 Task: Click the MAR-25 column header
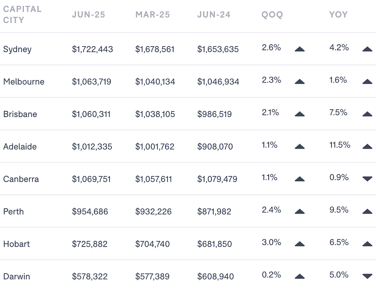[152, 15]
